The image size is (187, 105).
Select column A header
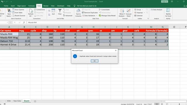click(9, 27)
